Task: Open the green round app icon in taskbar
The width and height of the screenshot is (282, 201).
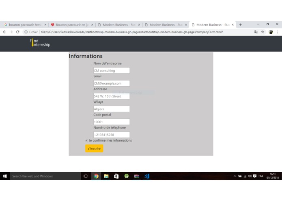Action: pyautogui.click(x=127, y=176)
